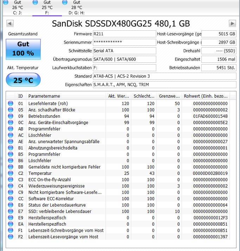This screenshot has width=240, height=251.
Task: Click status icon for Lesefehlerrate (roh)
Action: pyautogui.click(x=11, y=103)
